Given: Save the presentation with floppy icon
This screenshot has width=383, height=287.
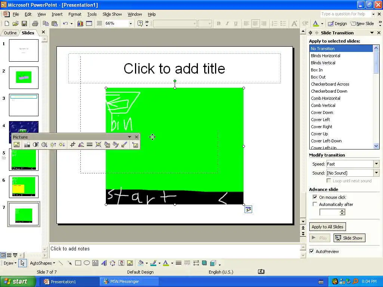Looking at the screenshot, I should coord(24,24).
